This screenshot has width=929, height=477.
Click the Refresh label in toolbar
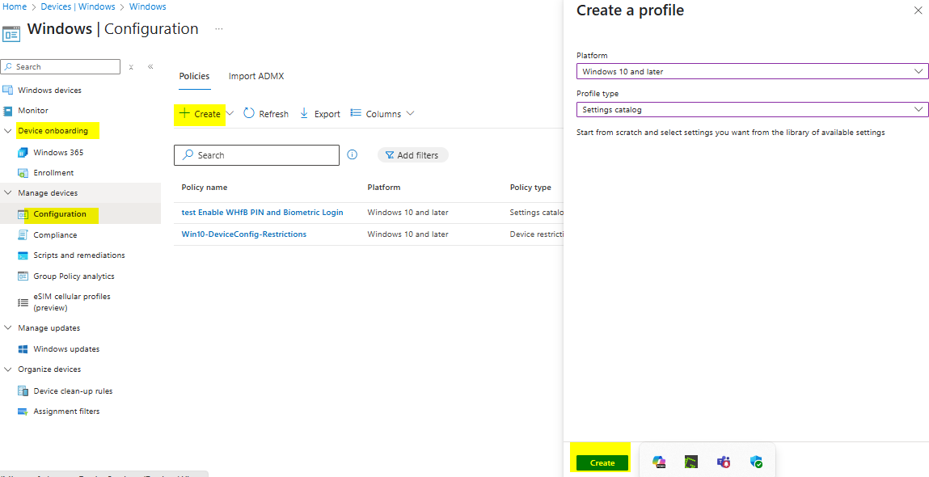click(x=274, y=114)
